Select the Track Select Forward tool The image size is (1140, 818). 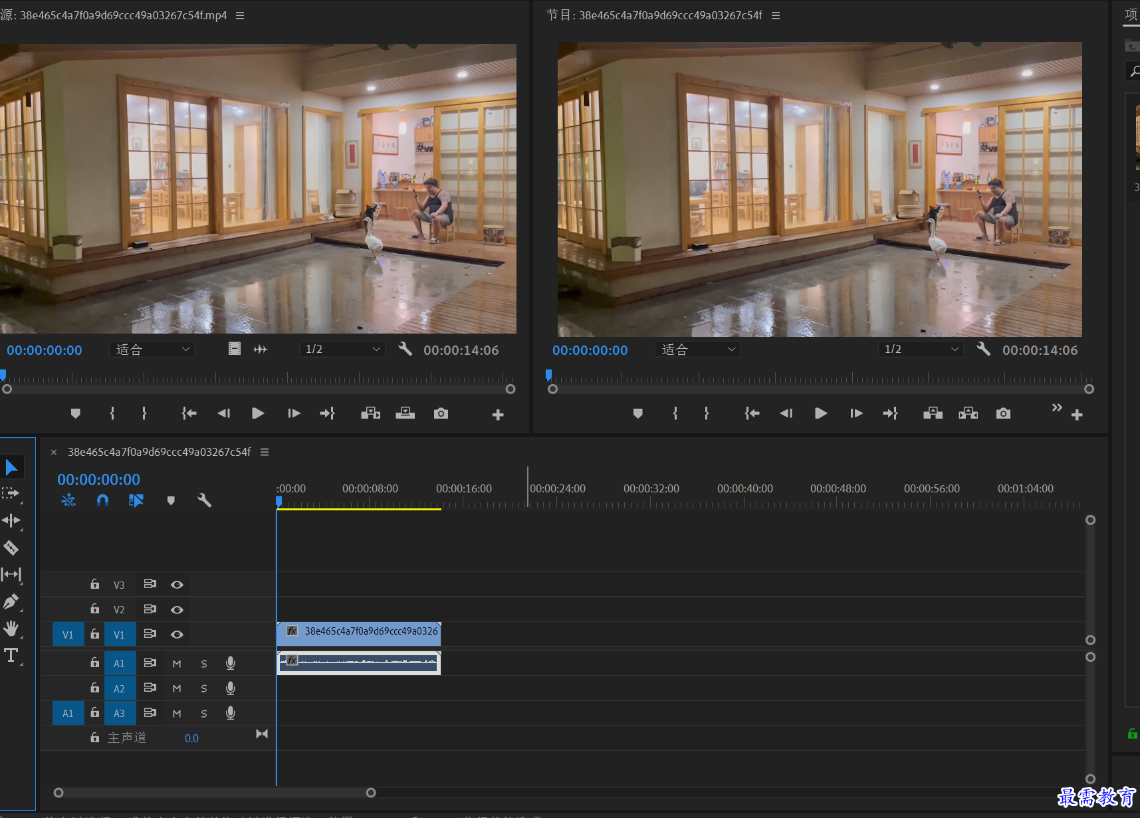pos(11,493)
